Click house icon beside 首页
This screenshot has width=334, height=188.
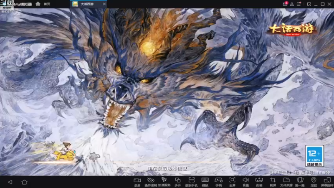point(38,4)
